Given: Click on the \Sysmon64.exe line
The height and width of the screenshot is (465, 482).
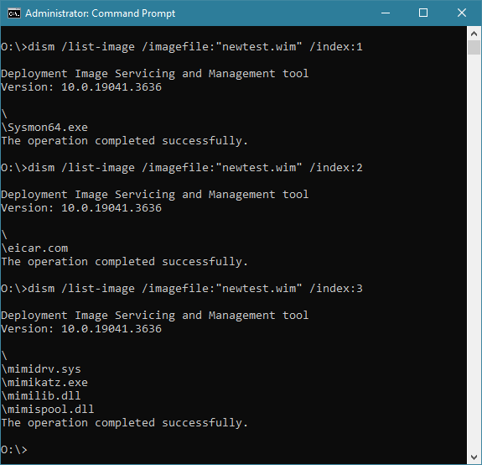Looking at the screenshot, I should tap(44, 128).
